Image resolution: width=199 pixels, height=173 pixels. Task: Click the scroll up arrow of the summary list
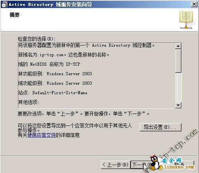point(178,46)
